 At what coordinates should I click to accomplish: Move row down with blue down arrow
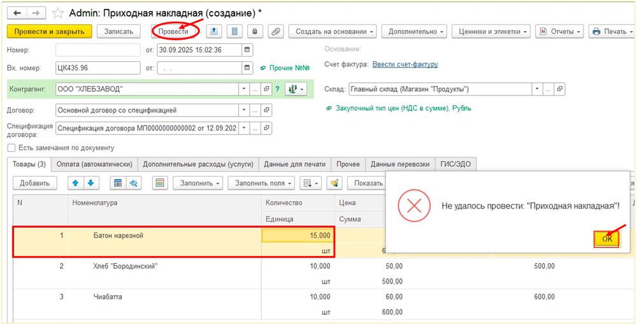click(x=90, y=184)
